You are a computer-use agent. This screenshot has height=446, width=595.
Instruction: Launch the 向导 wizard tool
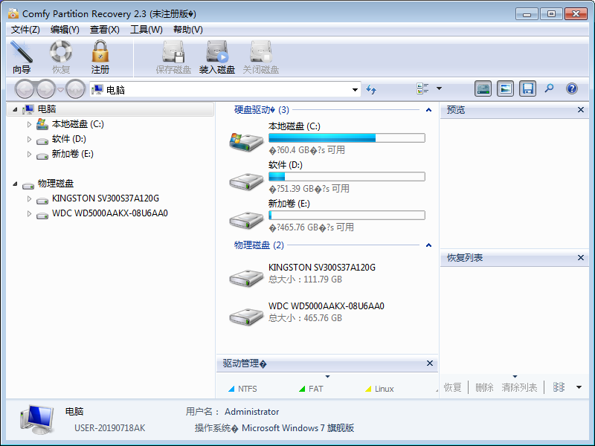[x=22, y=57]
